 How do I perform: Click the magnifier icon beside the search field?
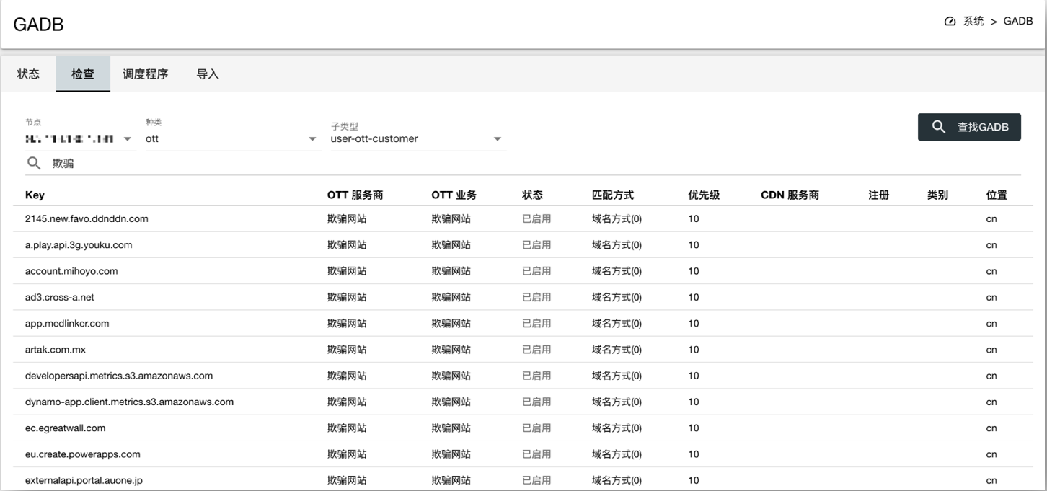click(33, 164)
